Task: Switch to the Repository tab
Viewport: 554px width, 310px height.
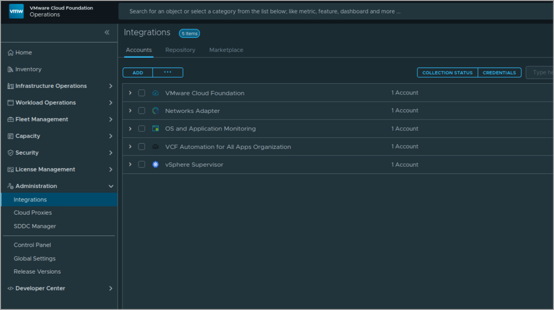Action: [180, 50]
